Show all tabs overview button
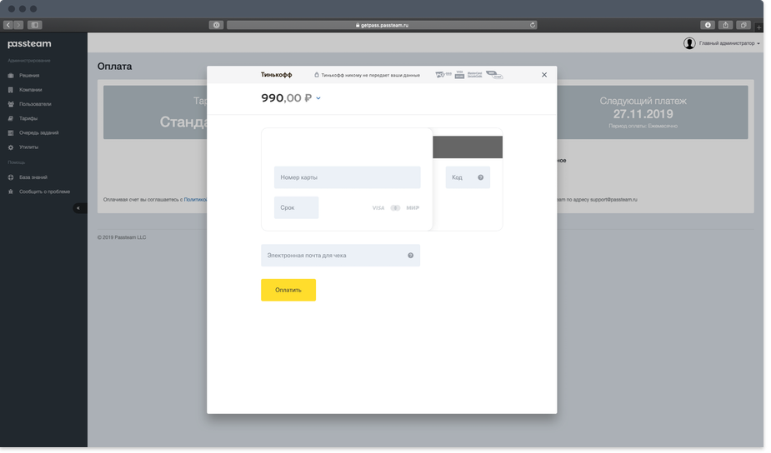 (743, 25)
